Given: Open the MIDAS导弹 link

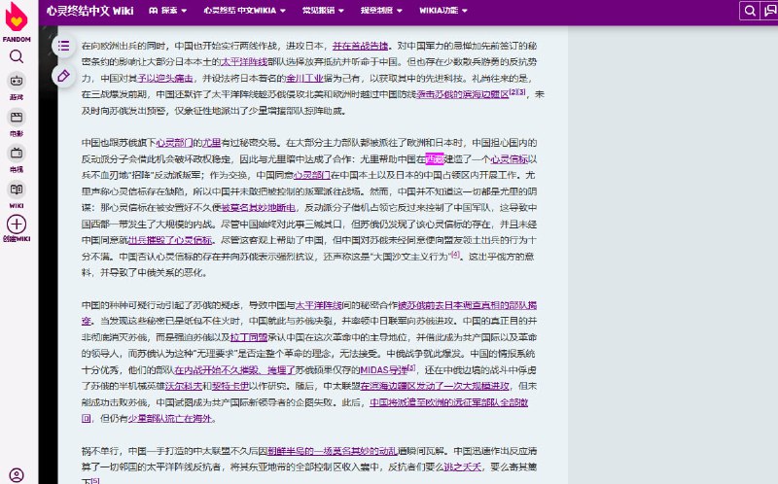Looking at the screenshot, I should [383, 370].
